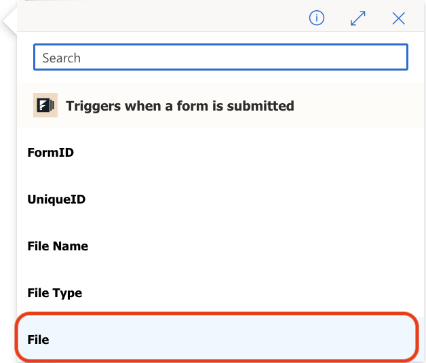Expand the dynamic content panel to full size
426x363 pixels.
pyautogui.click(x=358, y=18)
